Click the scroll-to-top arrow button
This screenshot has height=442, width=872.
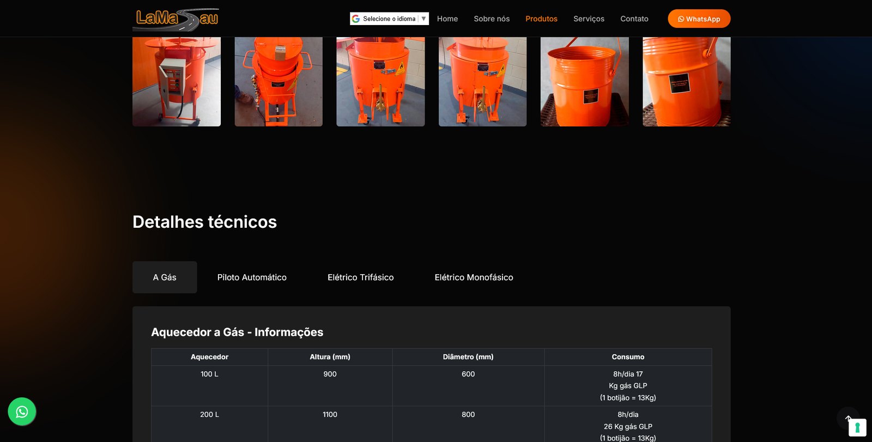point(847,418)
